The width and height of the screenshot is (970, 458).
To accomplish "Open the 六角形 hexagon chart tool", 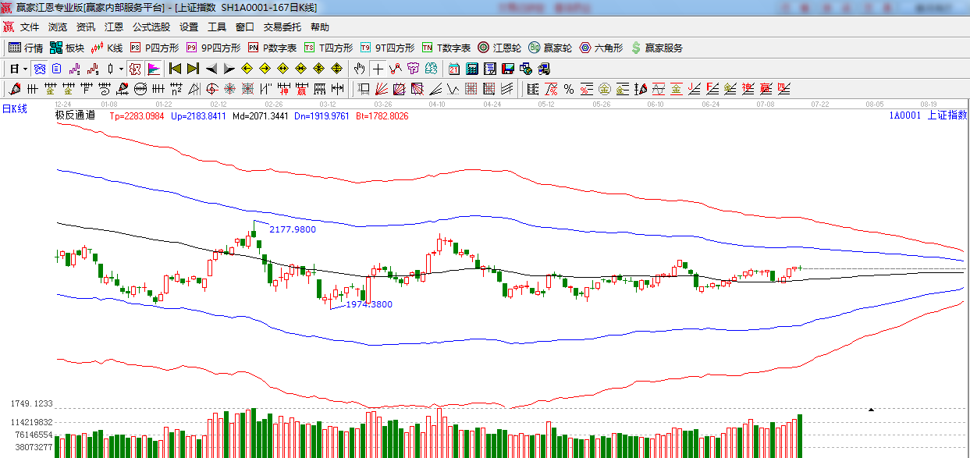I will pos(601,48).
